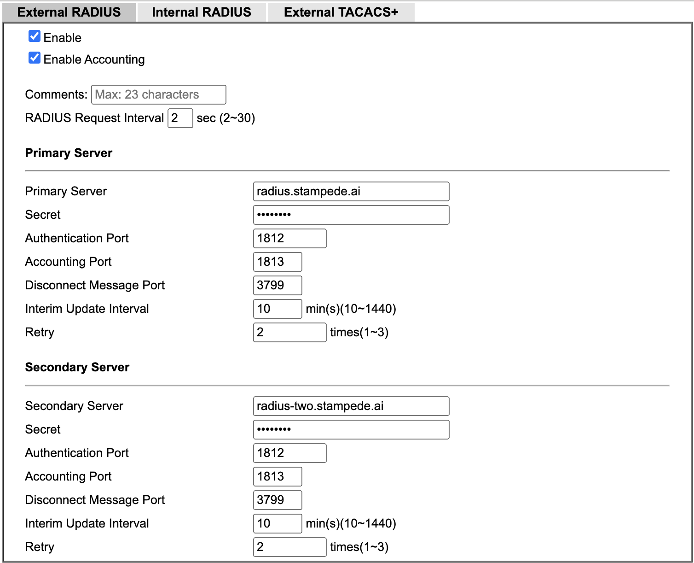Switch to the Internal RADIUS tab
Viewport: 694px width, 563px height.
[201, 12]
